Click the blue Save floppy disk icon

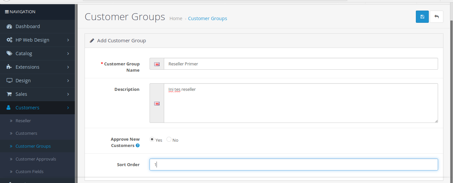coord(422,17)
